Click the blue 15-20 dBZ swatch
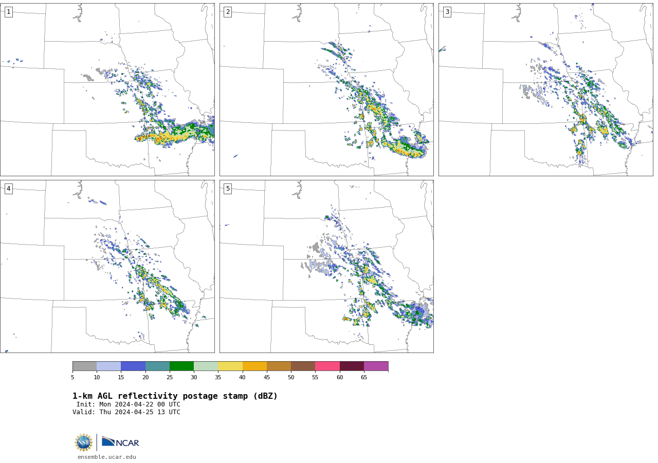This screenshot has width=658, height=463. click(x=133, y=366)
